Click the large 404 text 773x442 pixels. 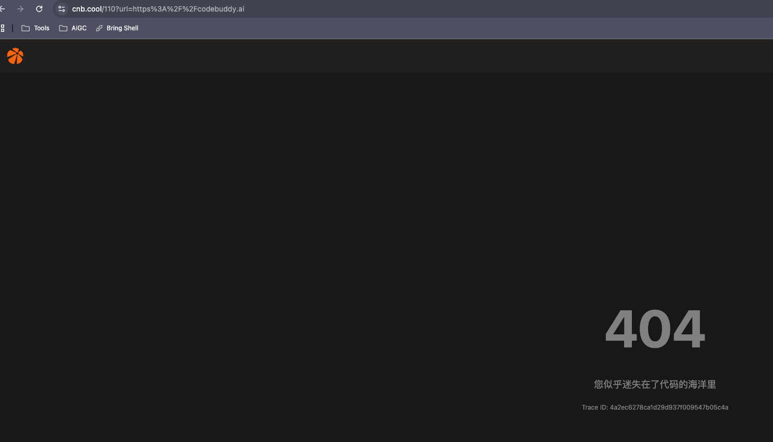pyautogui.click(x=654, y=329)
